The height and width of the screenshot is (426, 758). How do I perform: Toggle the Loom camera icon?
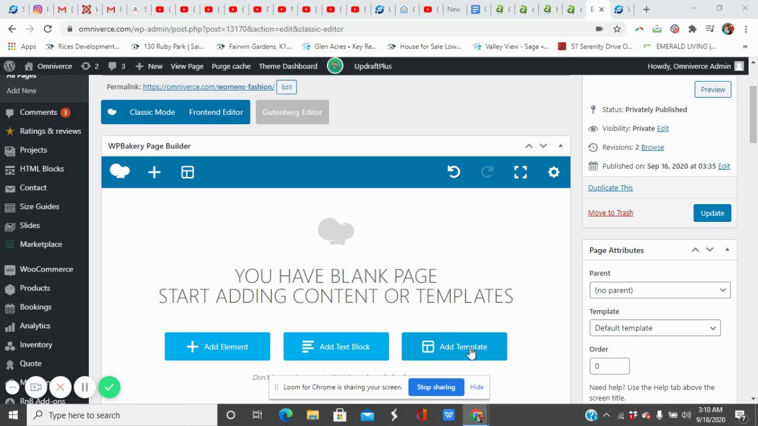tap(36, 388)
